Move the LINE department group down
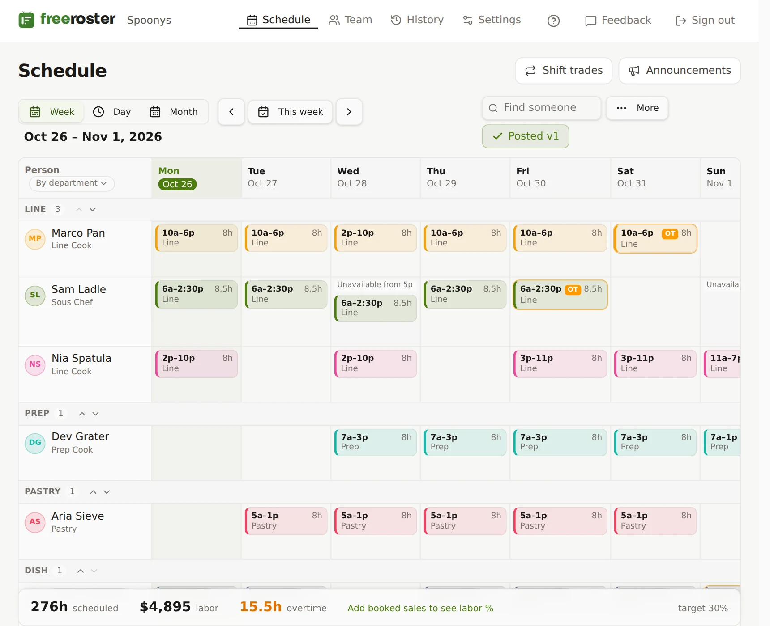 click(93, 209)
